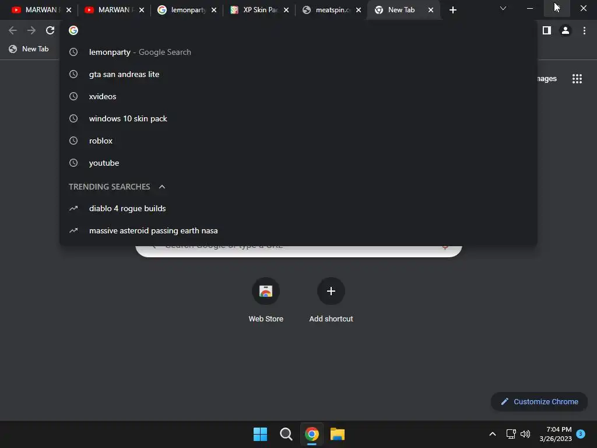The height and width of the screenshot is (448, 597).
Task: Select the 'youtube' history suggestion
Action: [x=298, y=163]
